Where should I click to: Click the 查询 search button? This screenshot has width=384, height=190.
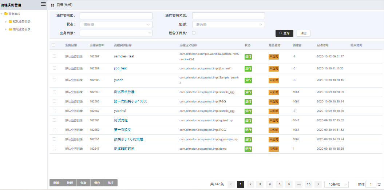pos(284,33)
